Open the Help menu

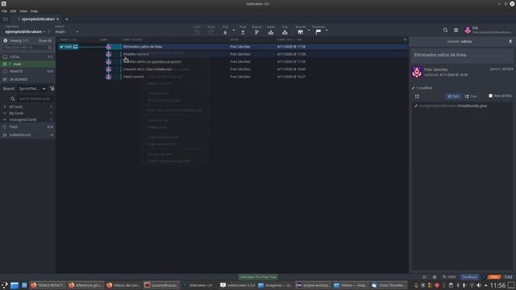(x=34, y=10)
